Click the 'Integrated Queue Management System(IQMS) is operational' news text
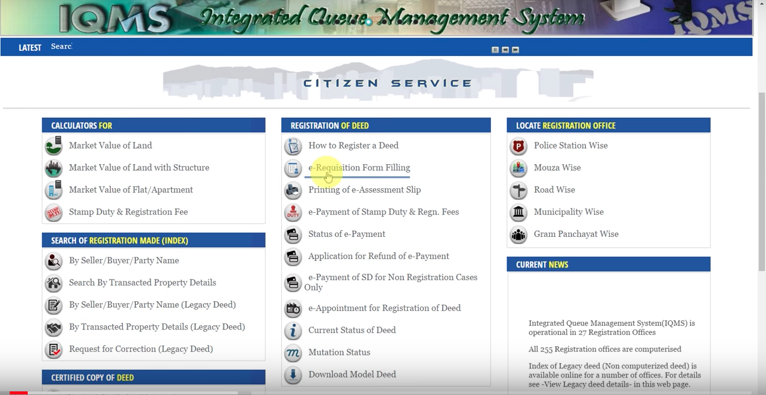This screenshot has width=766, height=395. click(x=612, y=328)
